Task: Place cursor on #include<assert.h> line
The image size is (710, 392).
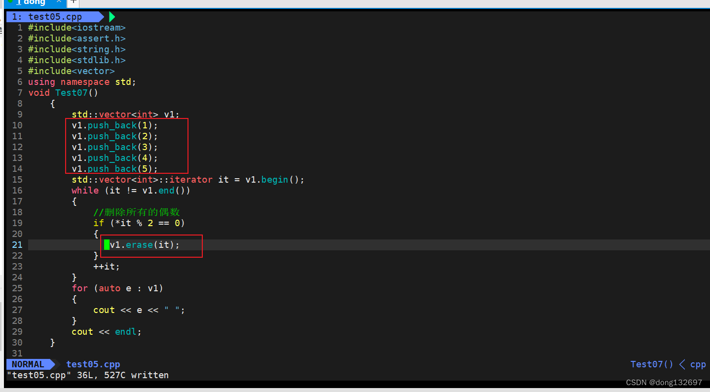Action: [x=77, y=39]
